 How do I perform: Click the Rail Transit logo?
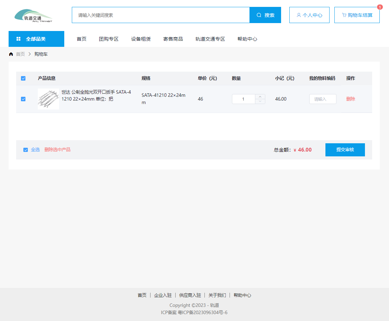[33, 16]
